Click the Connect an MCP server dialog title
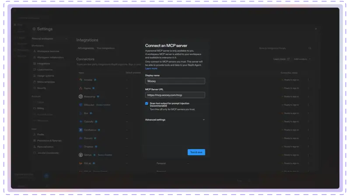 click(x=166, y=46)
